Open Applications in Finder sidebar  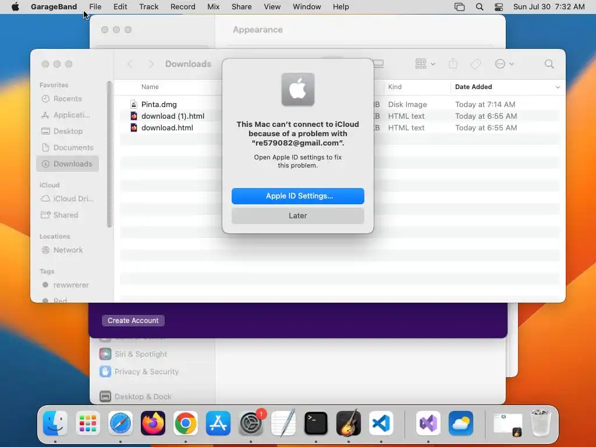(68, 115)
